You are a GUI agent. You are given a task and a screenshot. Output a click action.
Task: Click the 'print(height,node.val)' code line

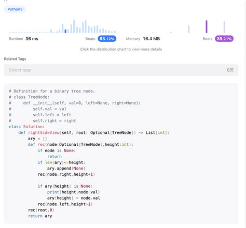point(74,192)
